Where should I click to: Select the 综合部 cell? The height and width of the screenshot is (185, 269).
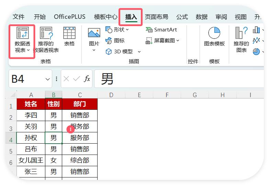click(80, 160)
